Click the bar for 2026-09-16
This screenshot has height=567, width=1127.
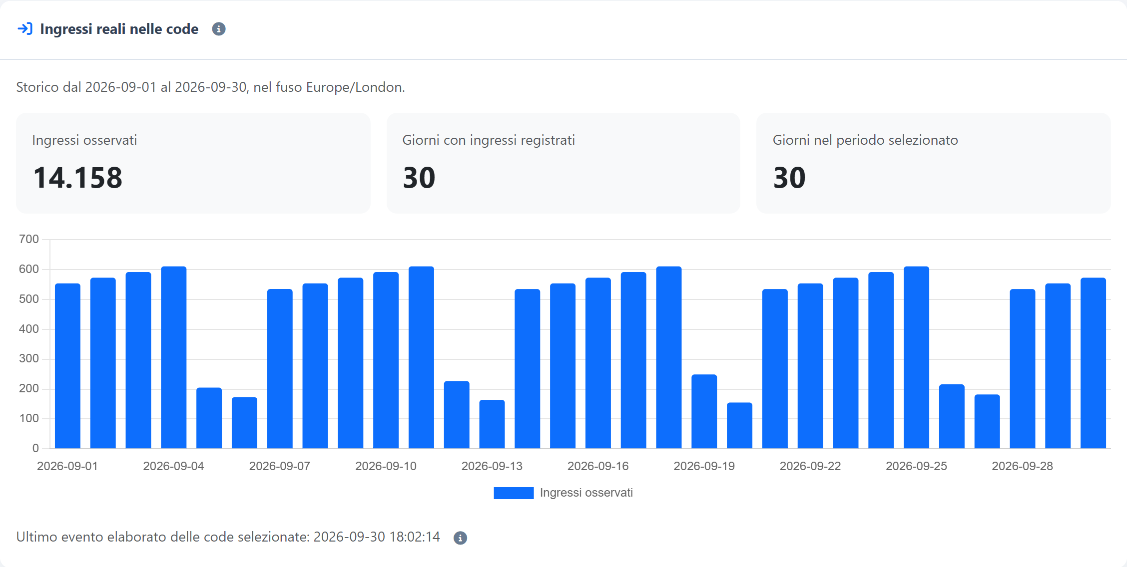598,363
